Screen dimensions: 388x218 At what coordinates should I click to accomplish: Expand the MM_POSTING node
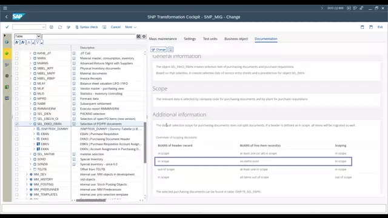(27, 184)
